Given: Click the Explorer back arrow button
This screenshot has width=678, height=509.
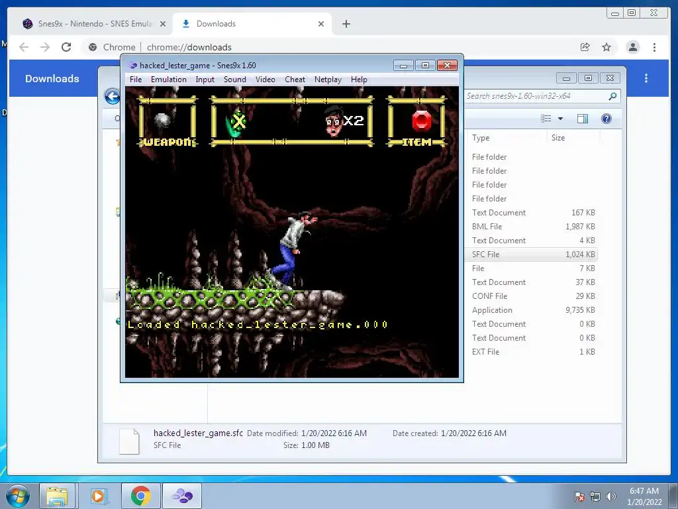Looking at the screenshot, I should click(113, 96).
